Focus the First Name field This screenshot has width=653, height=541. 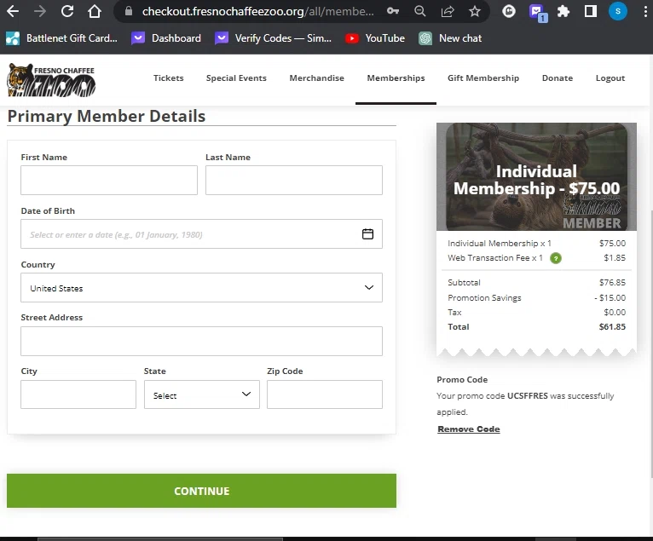click(109, 181)
